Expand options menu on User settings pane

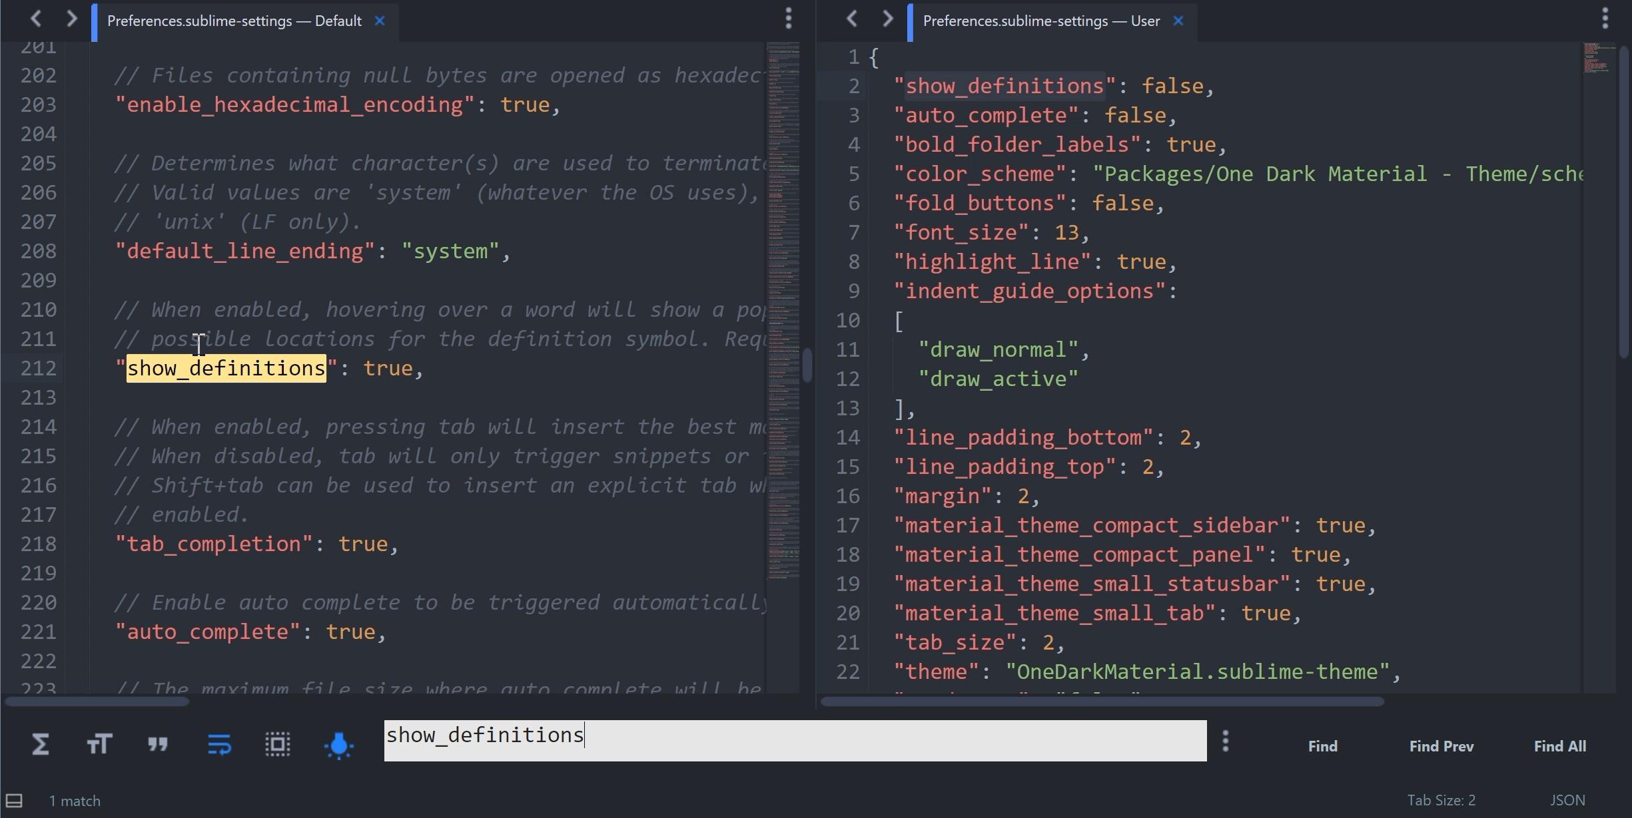point(1605,18)
